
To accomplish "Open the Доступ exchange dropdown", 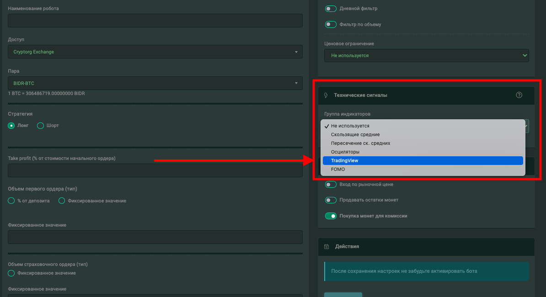I will 155,52.
